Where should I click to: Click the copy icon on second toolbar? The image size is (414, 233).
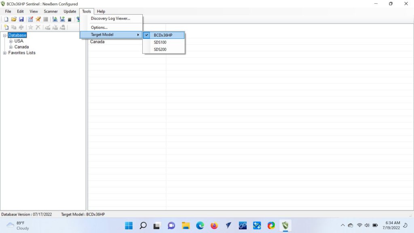pyautogui.click(x=13, y=27)
